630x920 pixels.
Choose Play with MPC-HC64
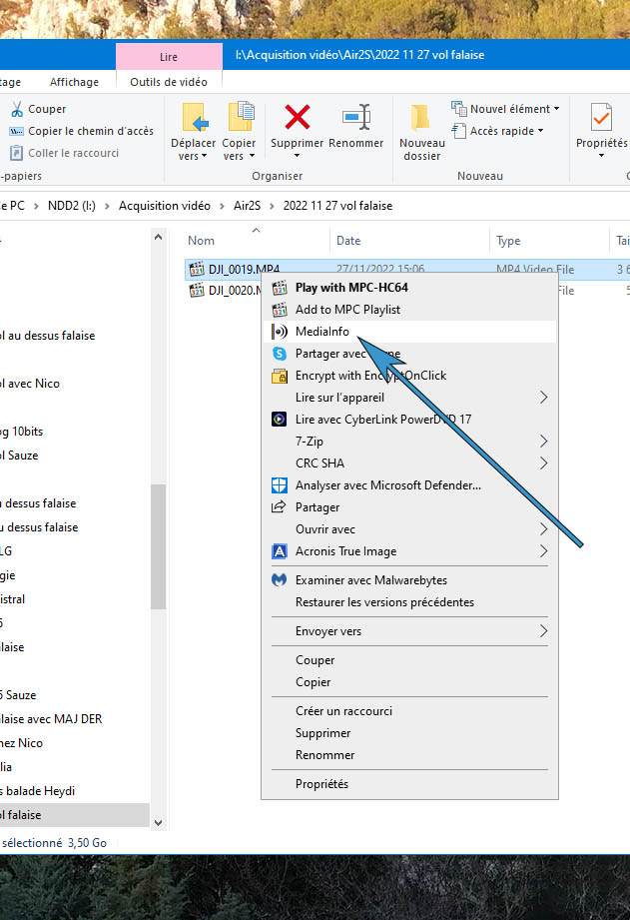coord(409,288)
